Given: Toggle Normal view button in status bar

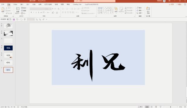Looking at the screenshot, I should (147, 107).
